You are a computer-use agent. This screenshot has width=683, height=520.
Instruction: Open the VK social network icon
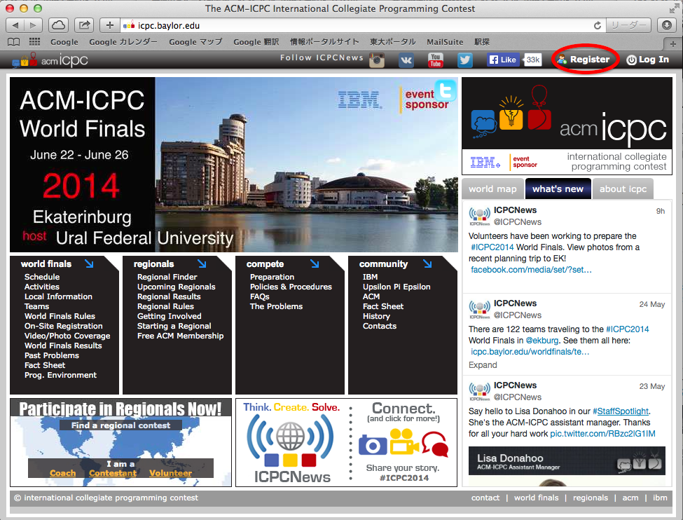406,60
